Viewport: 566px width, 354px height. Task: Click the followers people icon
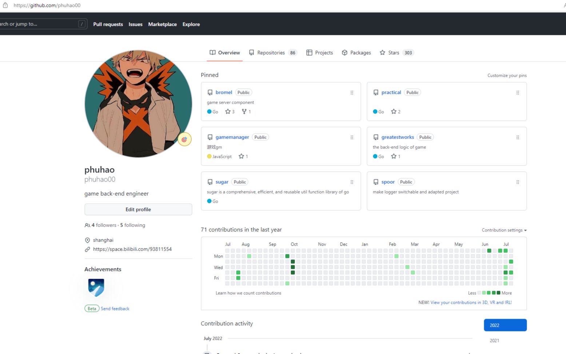(87, 225)
